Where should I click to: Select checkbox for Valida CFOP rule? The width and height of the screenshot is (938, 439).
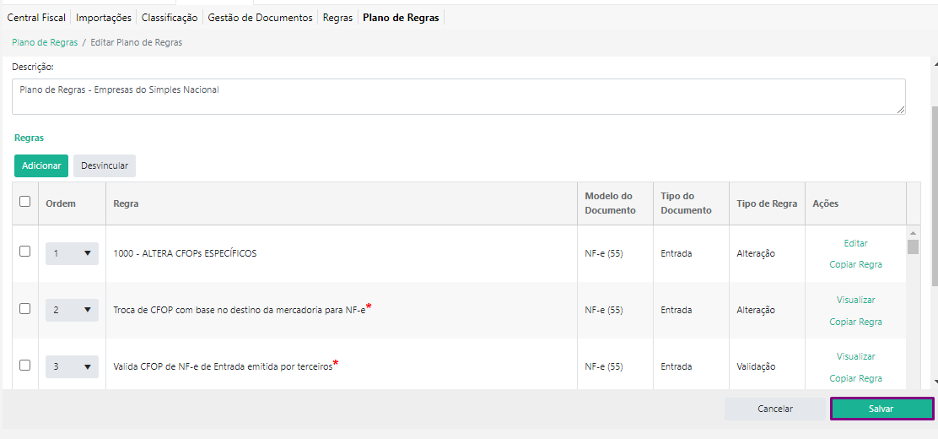tap(25, 366)
